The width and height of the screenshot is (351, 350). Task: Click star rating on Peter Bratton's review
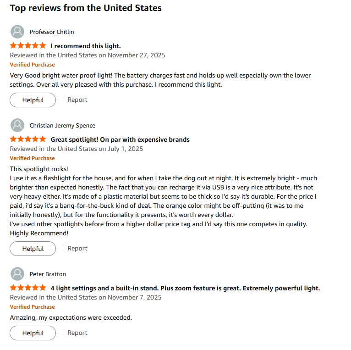pos(28,288)
